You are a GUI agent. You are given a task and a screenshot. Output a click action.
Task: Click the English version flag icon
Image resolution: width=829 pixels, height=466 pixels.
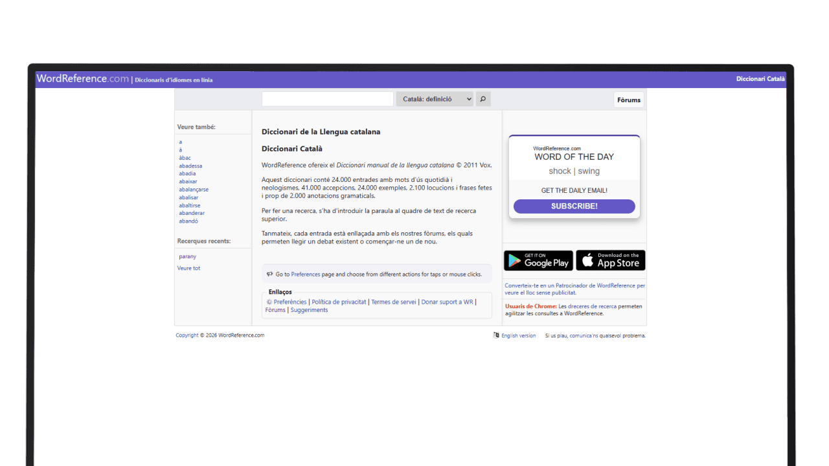pos(496,335)
